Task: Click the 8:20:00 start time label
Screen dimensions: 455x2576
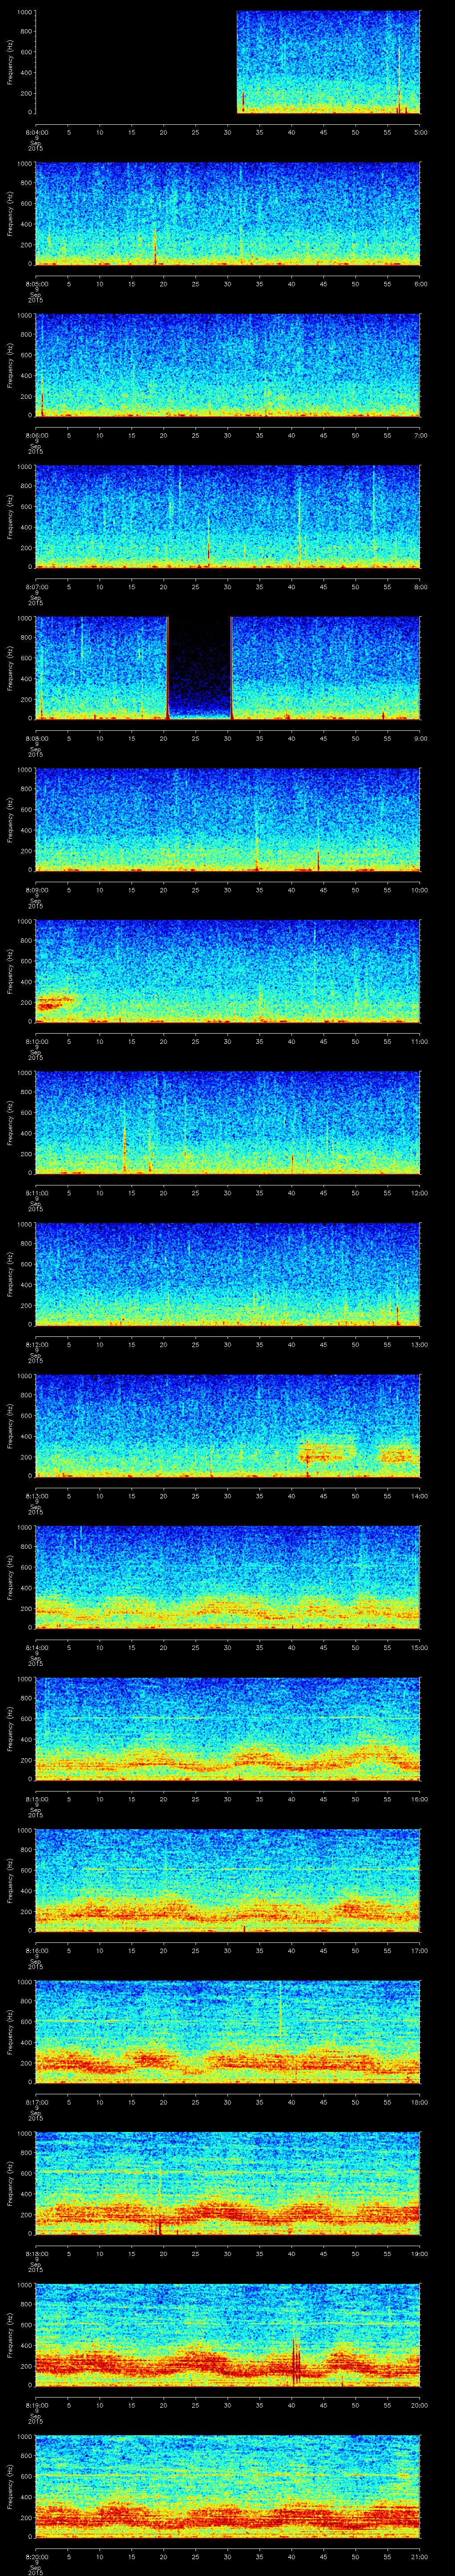Action: click(36, 2556)
